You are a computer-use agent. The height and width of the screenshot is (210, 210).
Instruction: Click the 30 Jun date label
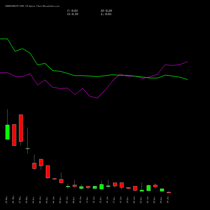(x=168, y=200)
